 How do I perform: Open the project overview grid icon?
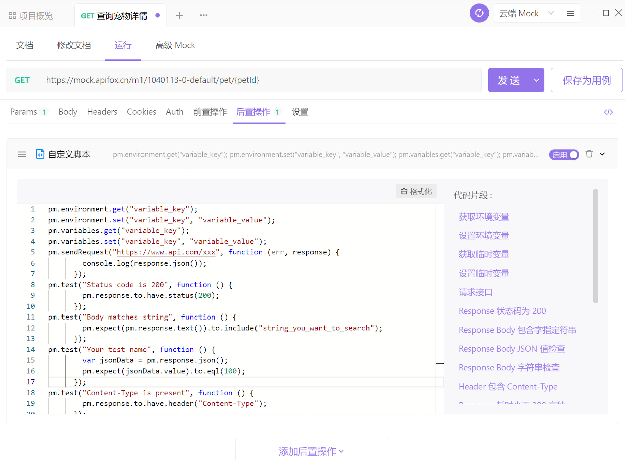[x=12, y=15]
